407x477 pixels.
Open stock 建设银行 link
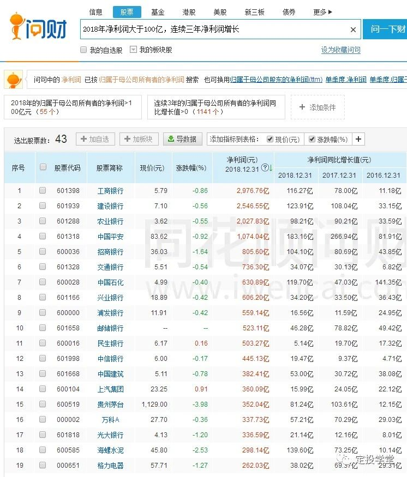point(110,206)
